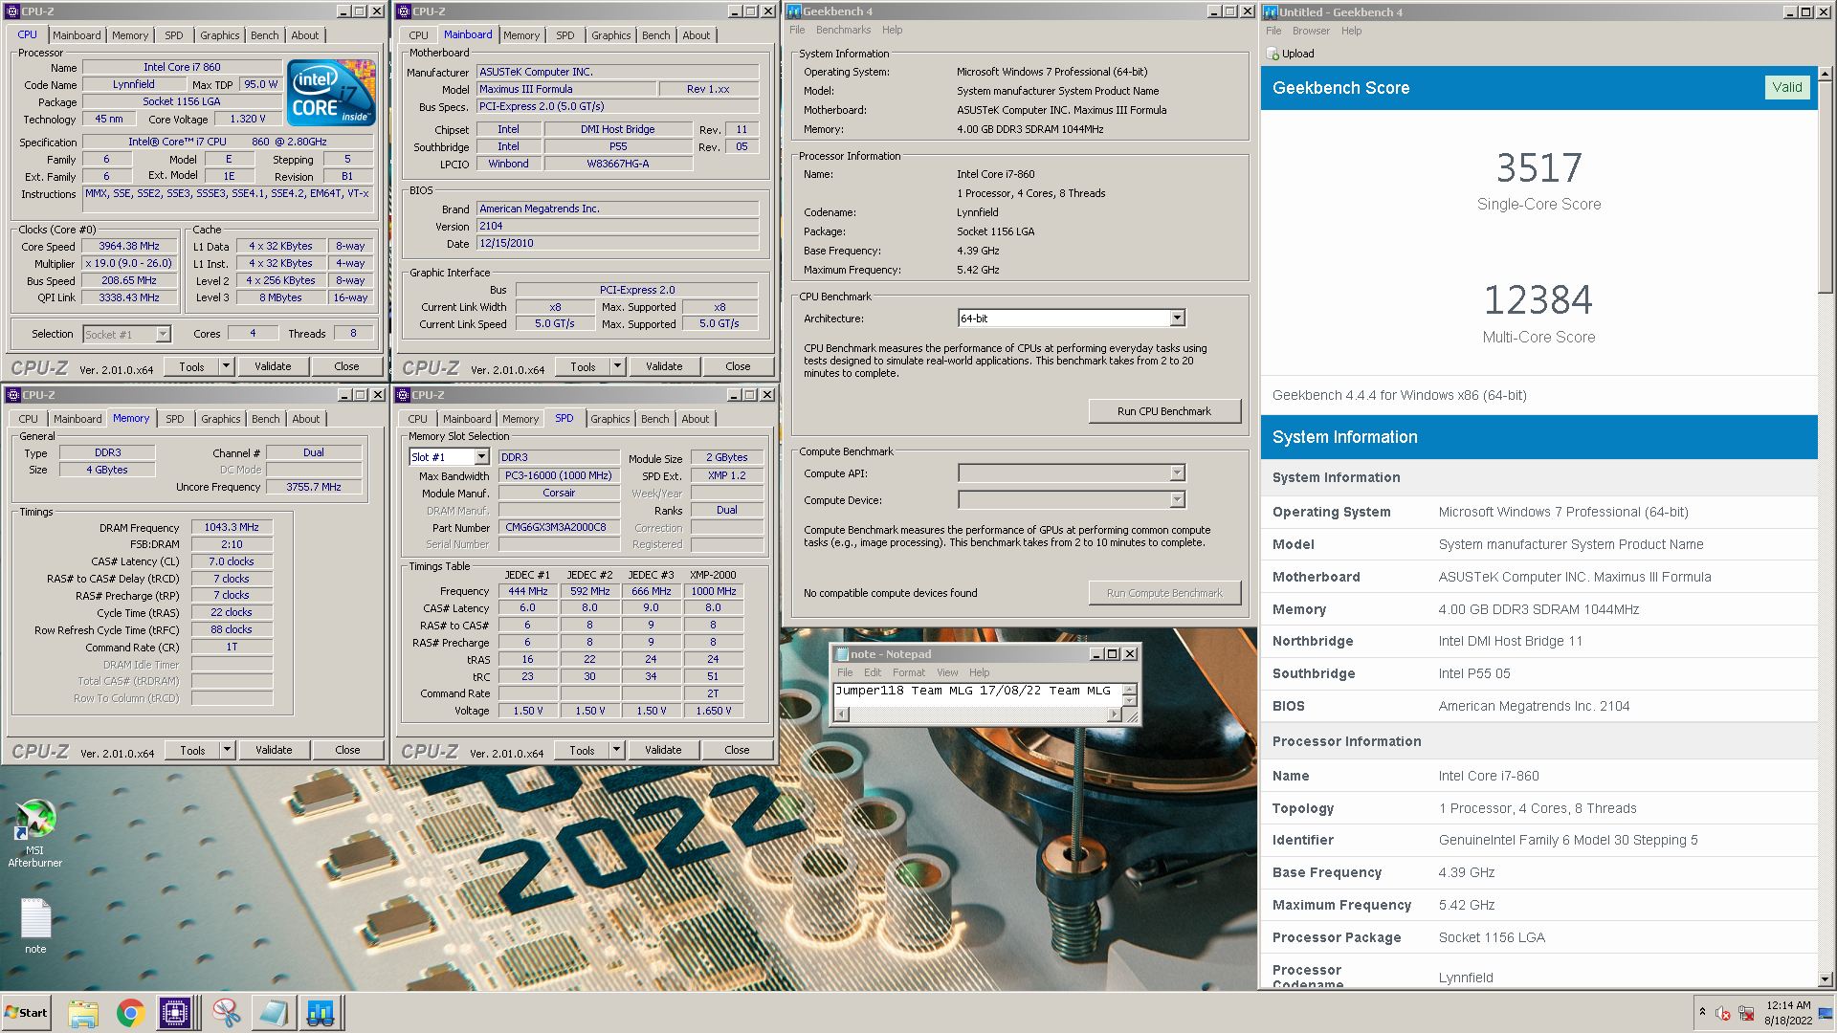Viewport: 1837px width, 1033px height.
Task: Open Benchmarks menu in Geekbench 4
Action: click(x=843, y=30)
